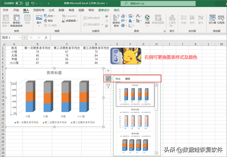
Task: Open the Maps chart icon
Action: (x=147, y=20)
